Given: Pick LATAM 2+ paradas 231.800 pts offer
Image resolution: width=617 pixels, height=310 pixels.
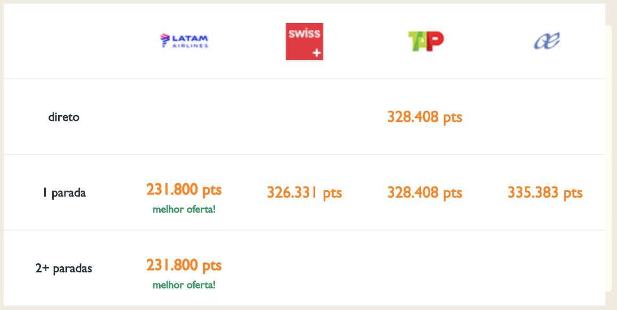Looking at the screenshot, I should click(x=184, y=265).
